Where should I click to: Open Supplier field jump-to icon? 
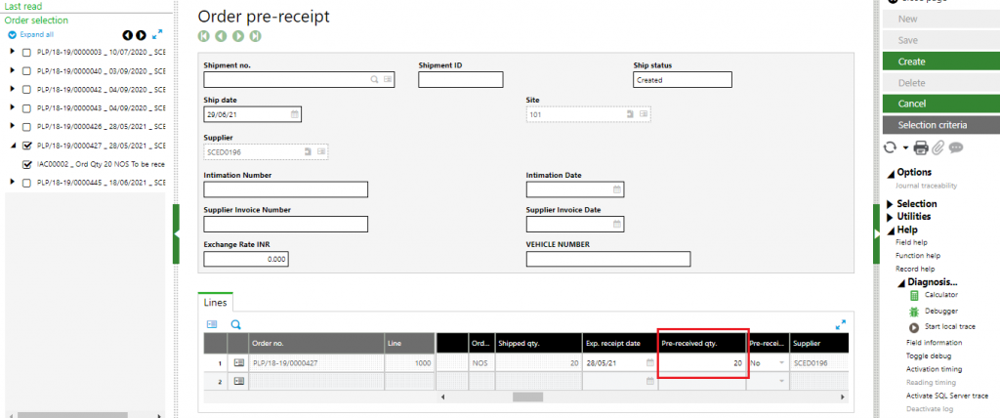[x=308, y=152]
